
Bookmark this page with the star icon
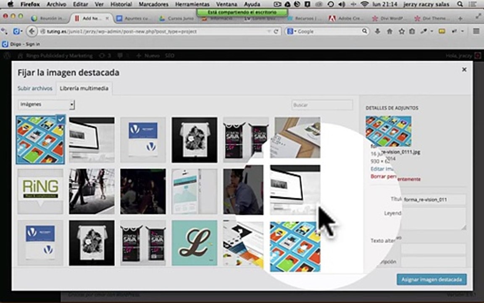[401, 31]
